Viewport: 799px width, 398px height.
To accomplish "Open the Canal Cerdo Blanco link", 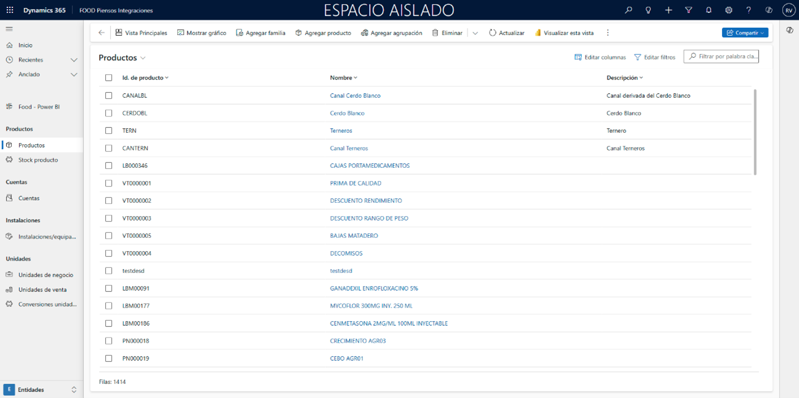I will [x=355, y=96].
